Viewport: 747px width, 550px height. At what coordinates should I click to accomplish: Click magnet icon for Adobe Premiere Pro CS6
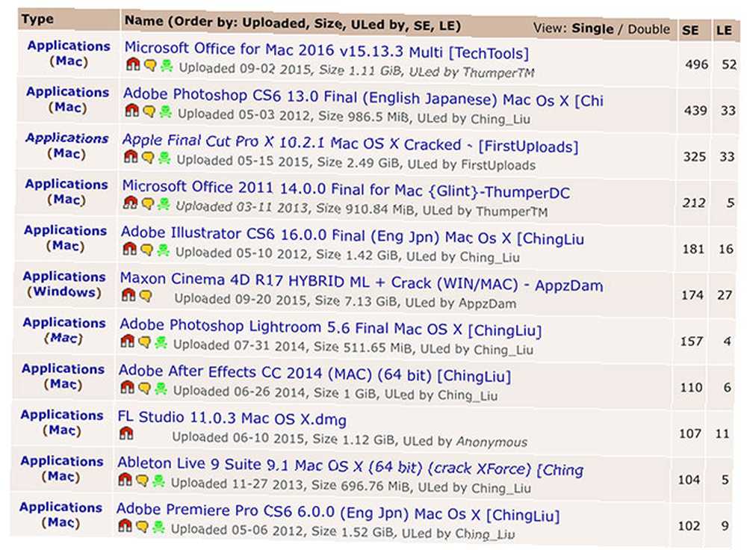[125, 525]
